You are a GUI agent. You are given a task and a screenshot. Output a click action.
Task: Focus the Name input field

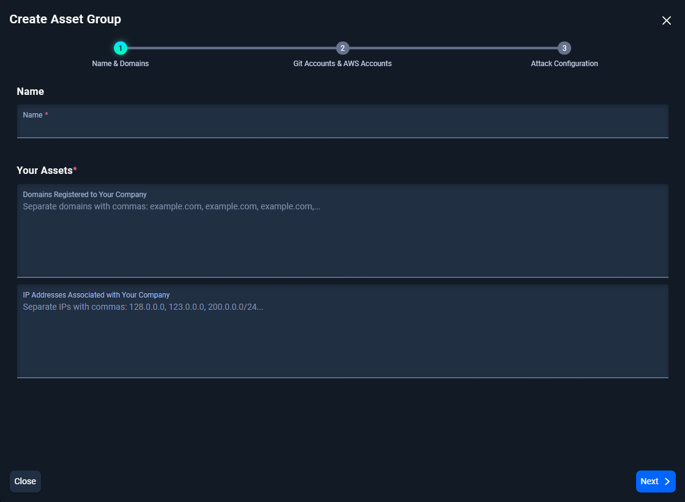342,127
